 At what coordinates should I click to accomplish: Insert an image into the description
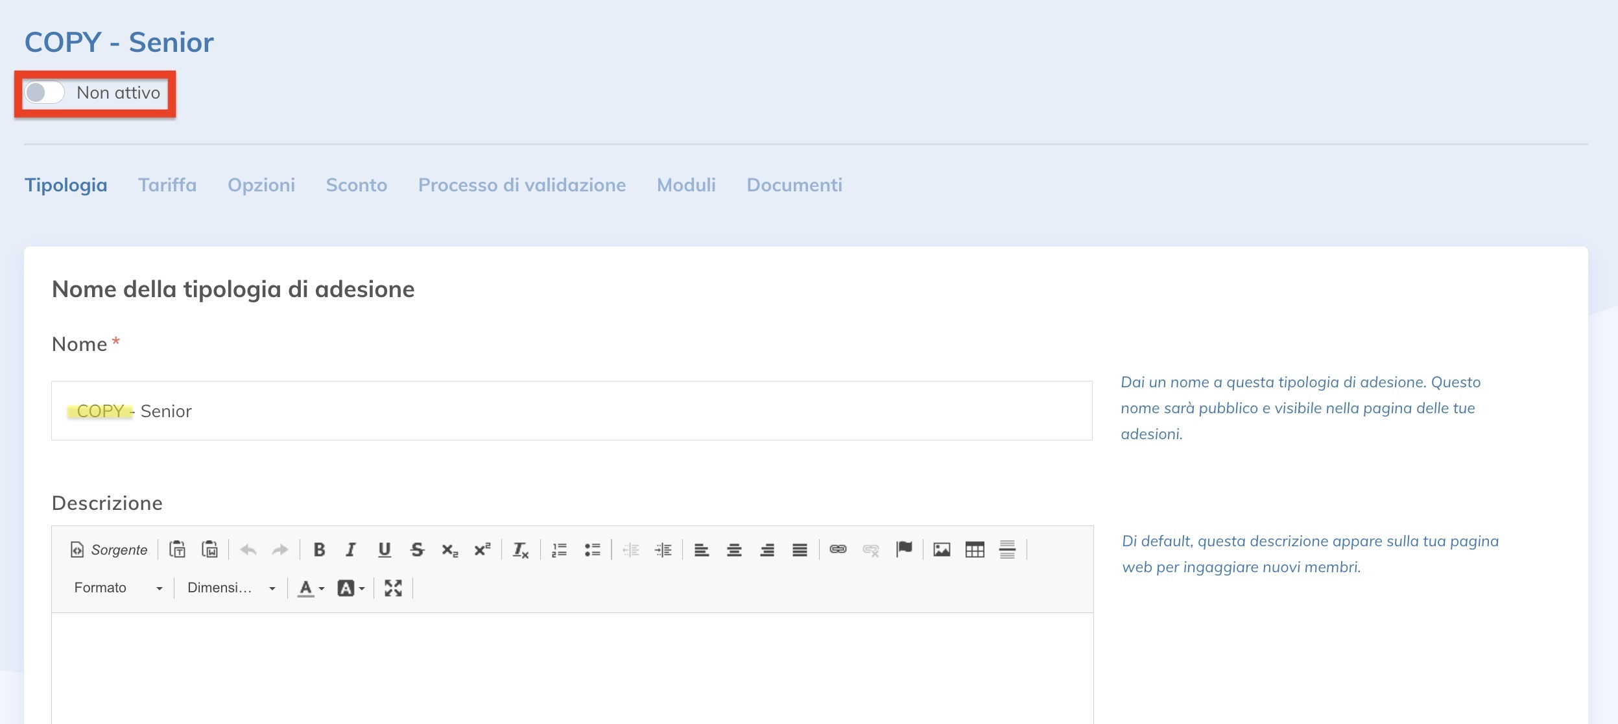[x=940, y=549]
